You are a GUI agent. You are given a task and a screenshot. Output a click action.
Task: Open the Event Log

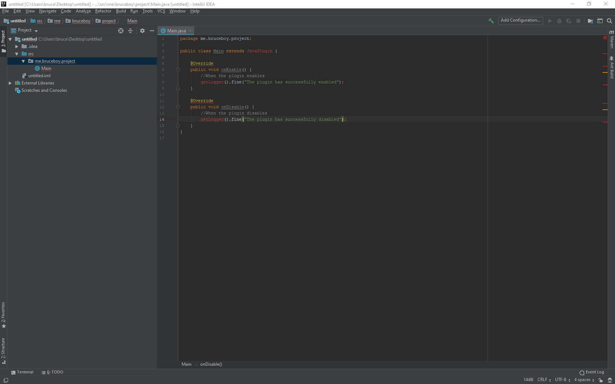pyautogui.click(x=592, y=372)
